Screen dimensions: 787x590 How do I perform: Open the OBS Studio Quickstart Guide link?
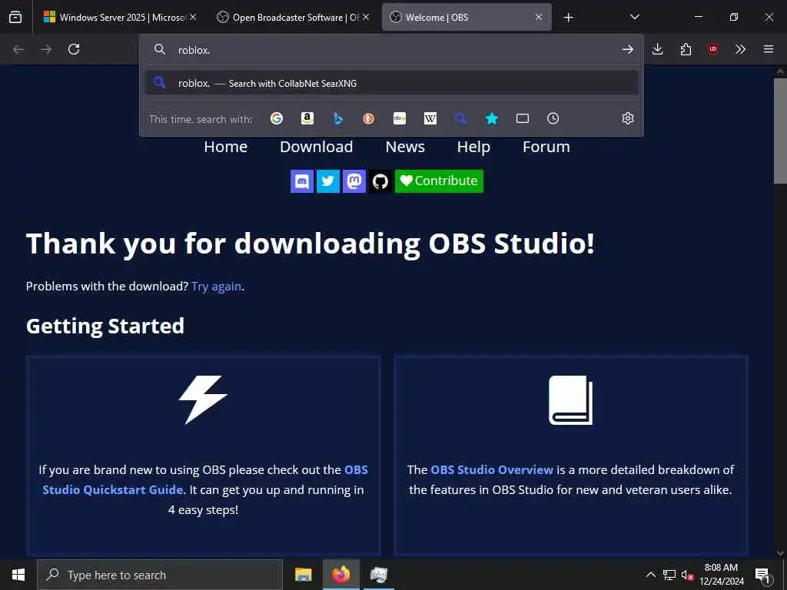(x=204, y=479)
